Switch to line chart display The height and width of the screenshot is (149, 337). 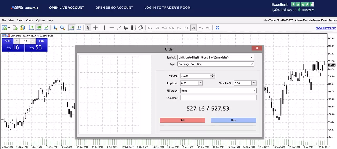point(46,27)
